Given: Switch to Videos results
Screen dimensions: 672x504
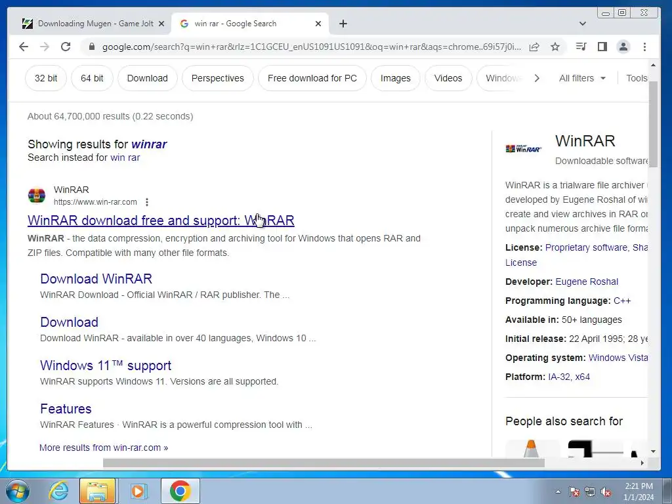Looking at the screenshot, I should 448,78.
